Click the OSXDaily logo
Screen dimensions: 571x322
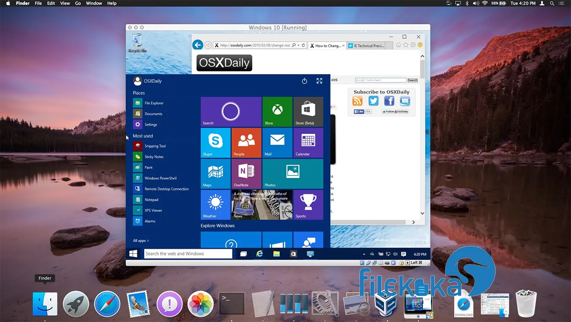(224, 63)
